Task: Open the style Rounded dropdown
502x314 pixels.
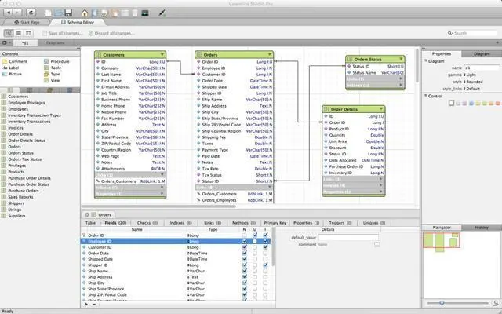Action: pyautogui.click(x=473, y=82)
